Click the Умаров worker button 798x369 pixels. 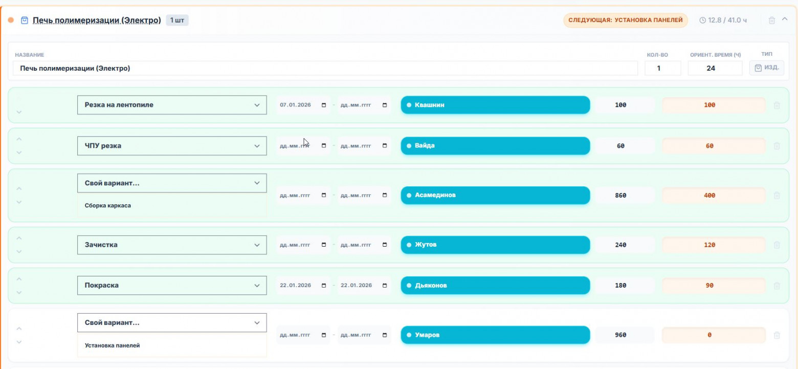495,335
